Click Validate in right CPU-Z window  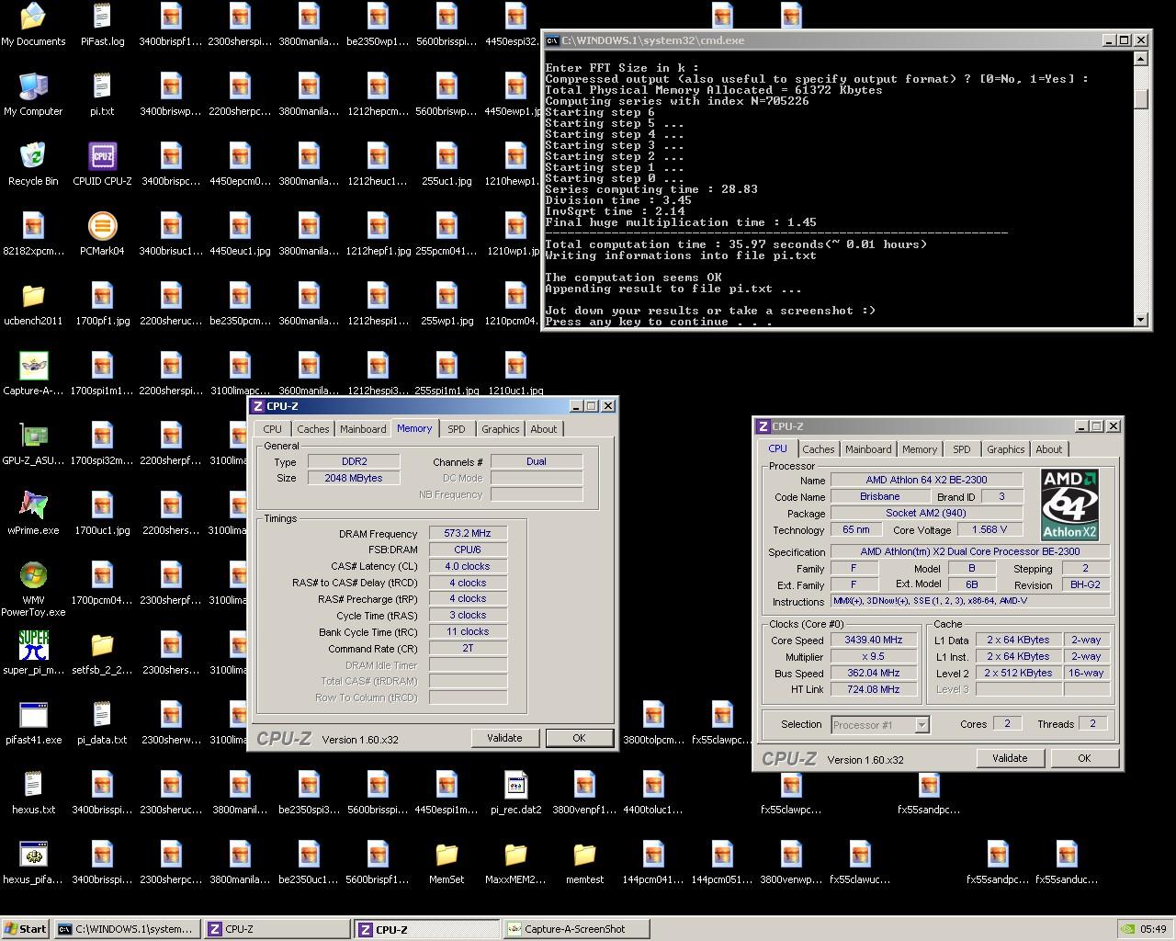click(1010, 758)
